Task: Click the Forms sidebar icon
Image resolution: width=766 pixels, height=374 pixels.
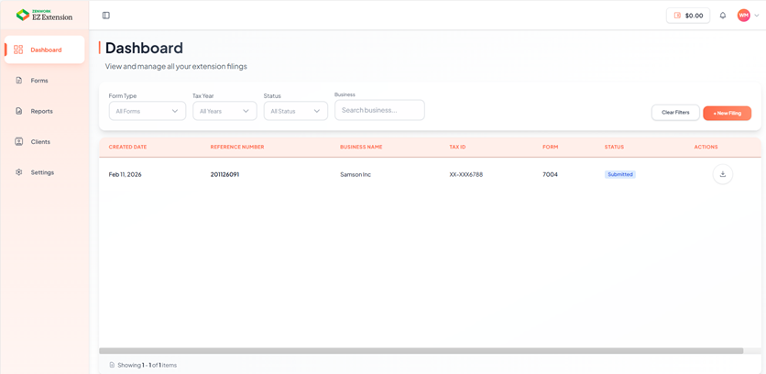Action: (19, 81)
